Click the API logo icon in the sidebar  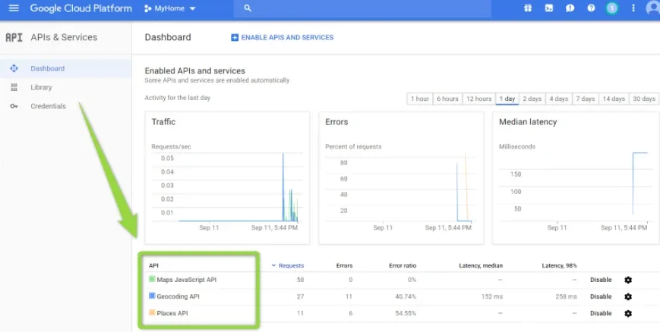click(x=14, y=37)
